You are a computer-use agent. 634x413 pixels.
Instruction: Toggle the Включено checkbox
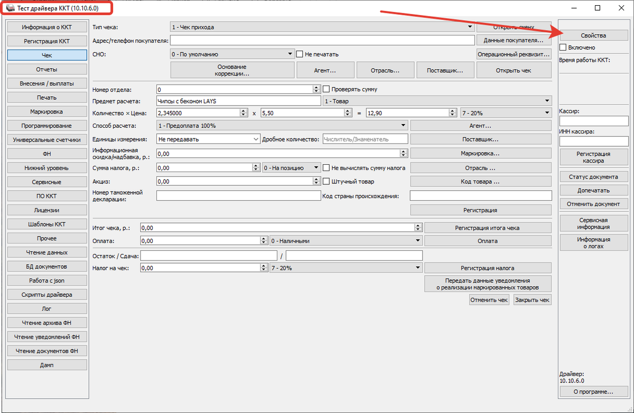pyautogui.click(x=563, y=48)
